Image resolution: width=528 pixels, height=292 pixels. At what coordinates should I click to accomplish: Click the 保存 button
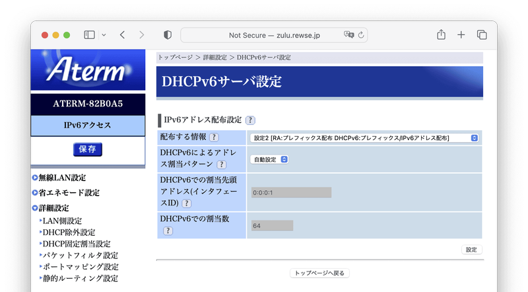pos(87,149)
